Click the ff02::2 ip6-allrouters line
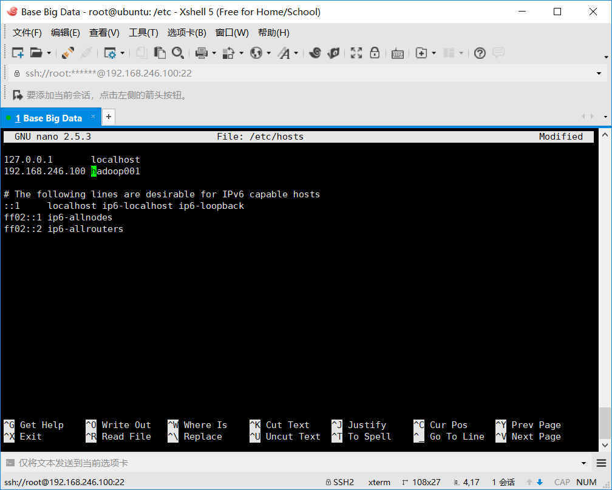 pyautogui.click(x=64, y=229)
